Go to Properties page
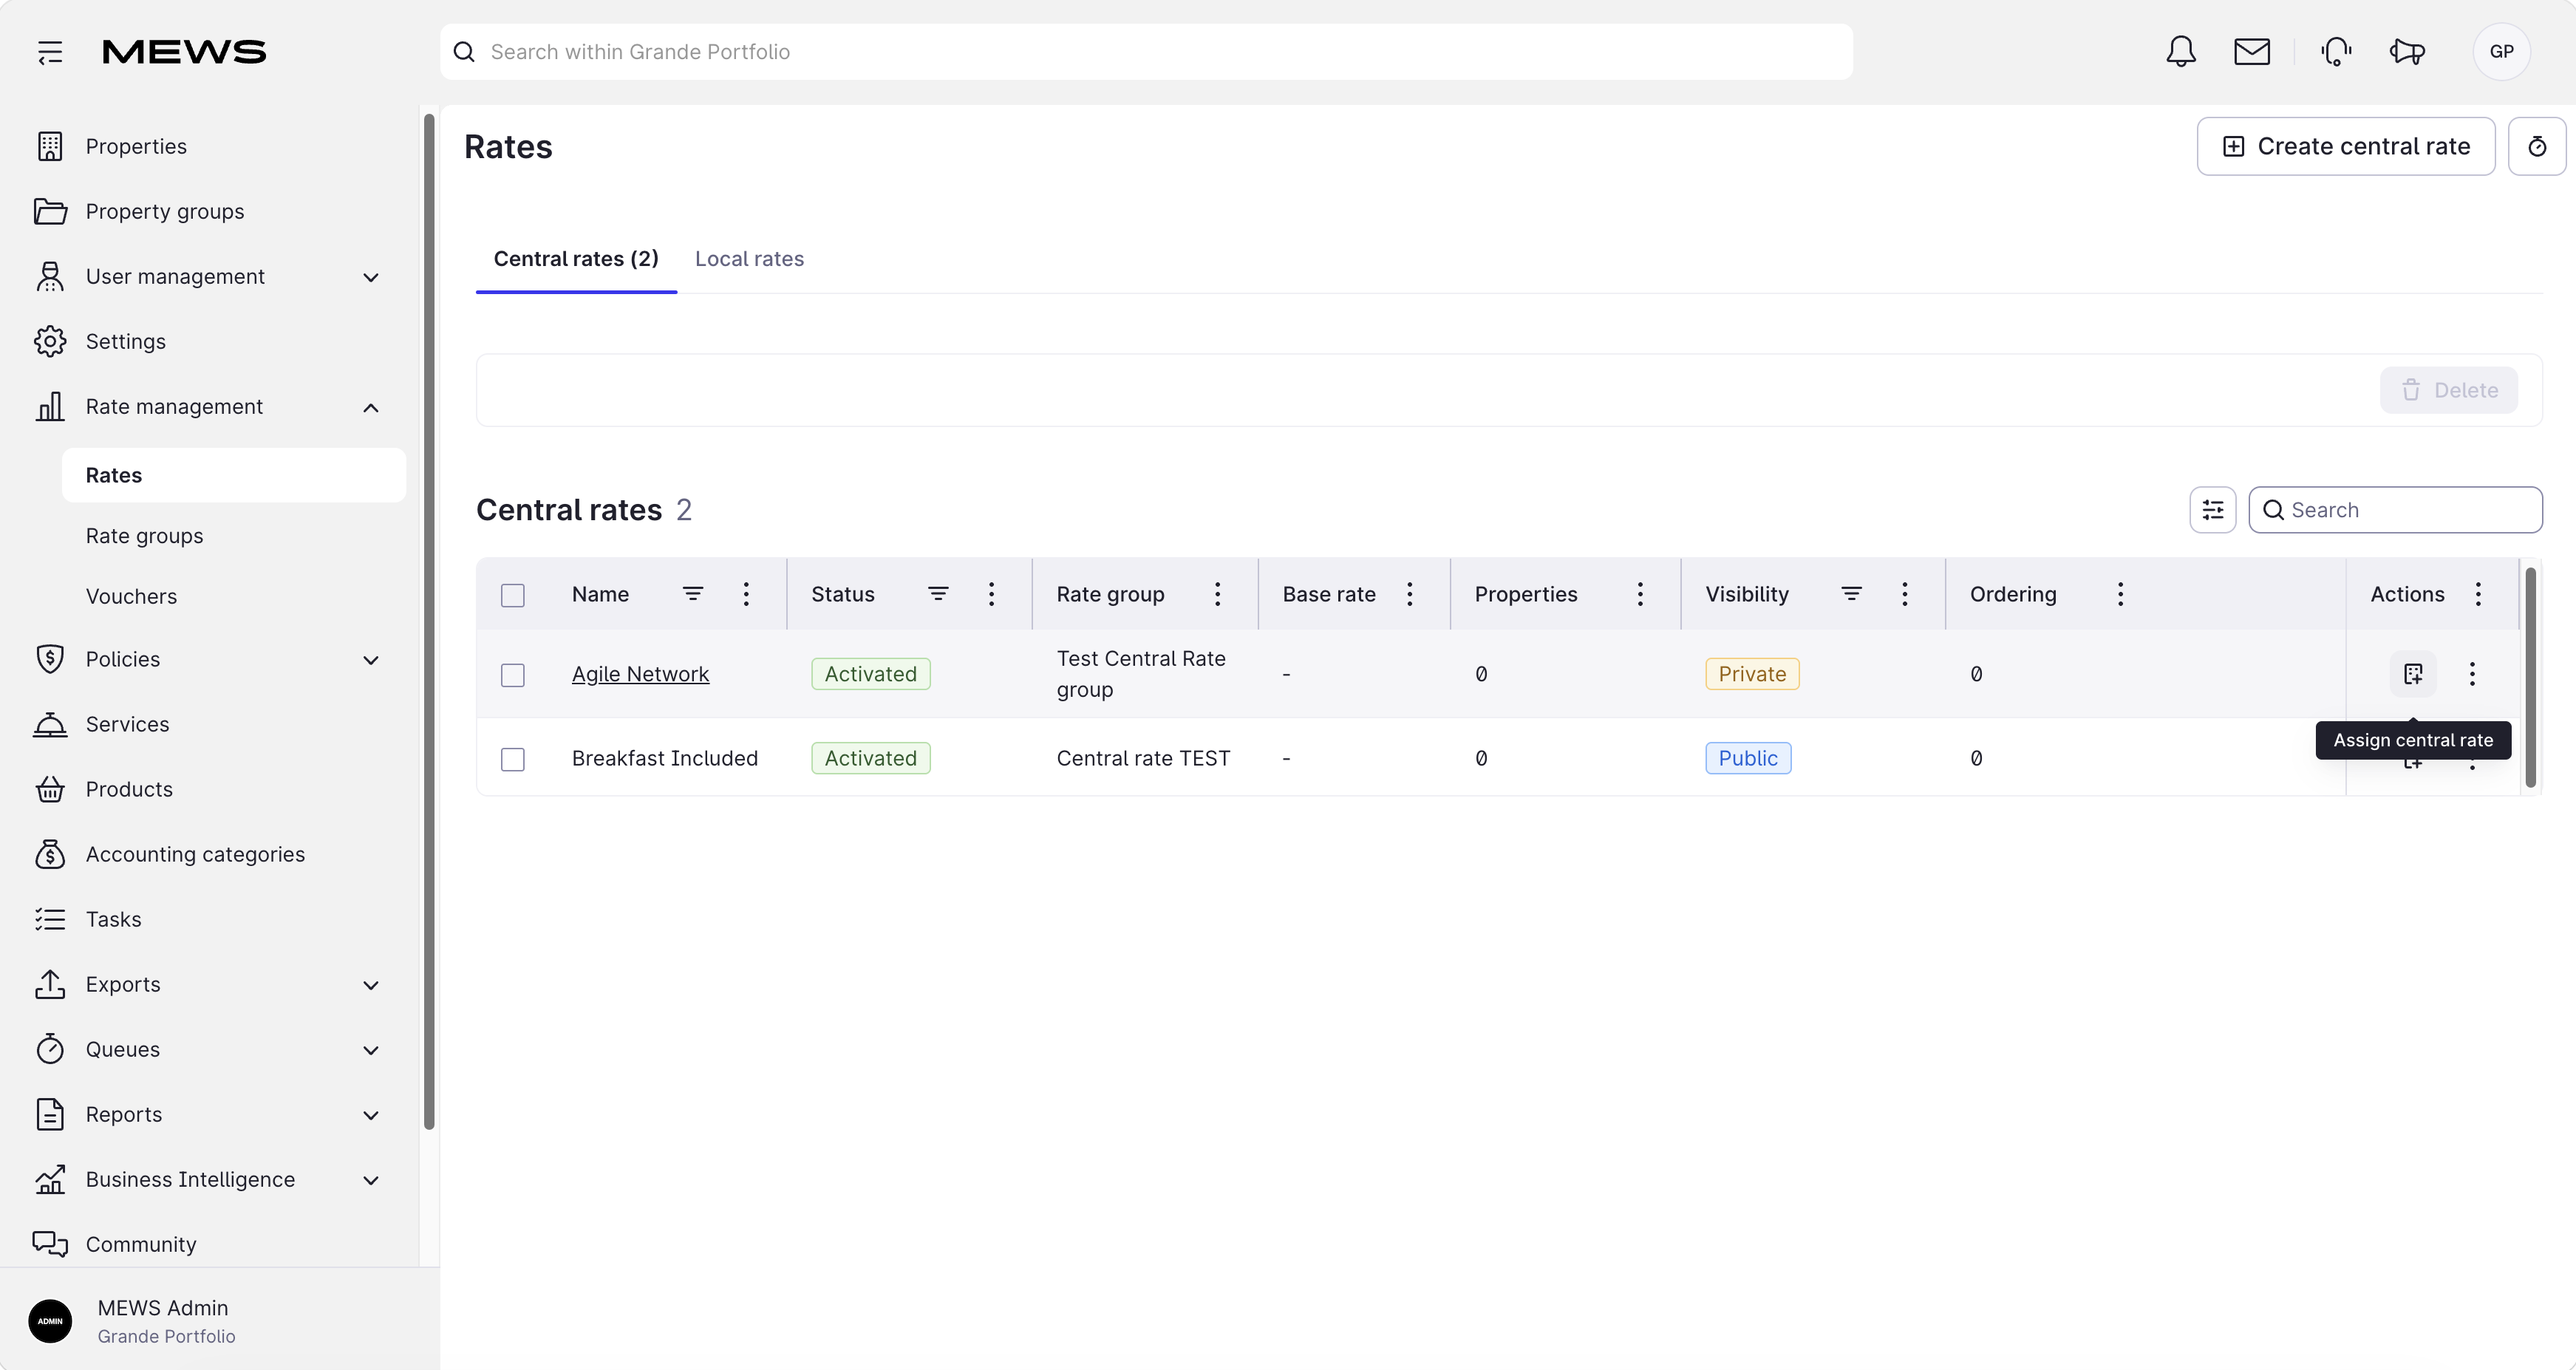Viewport: 2576px width, 1370px height. click(136, 146)
